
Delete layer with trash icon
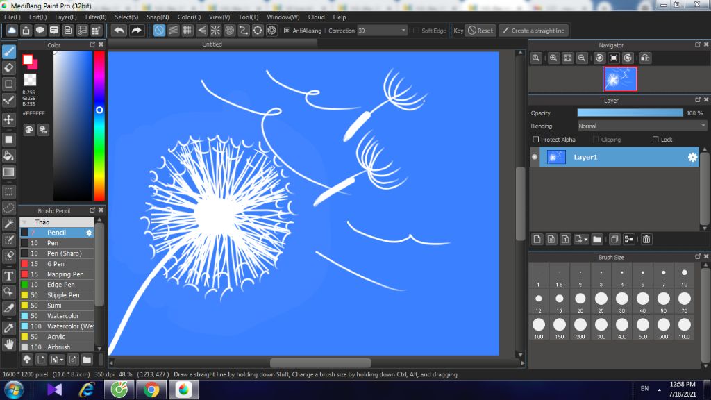pyautogui.click(x=646, y=239)
